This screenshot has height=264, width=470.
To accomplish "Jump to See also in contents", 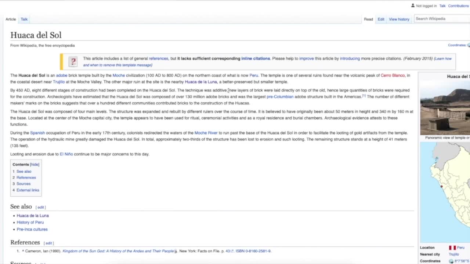I will (x=24, y=171).
